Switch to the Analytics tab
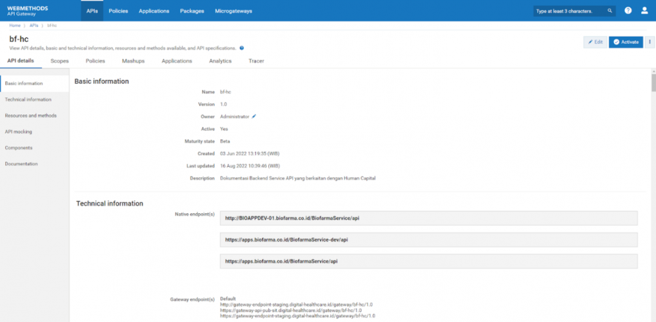The image size is (656, 322). point(220,61)
